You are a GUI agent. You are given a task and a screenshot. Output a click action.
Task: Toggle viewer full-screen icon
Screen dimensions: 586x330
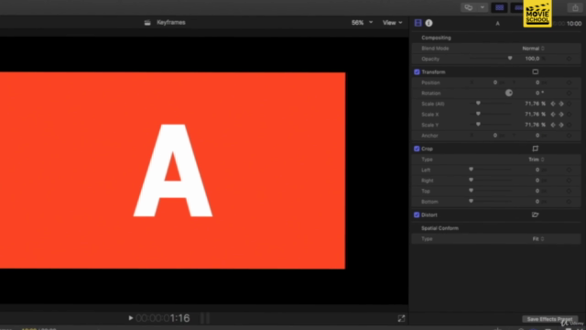(401, 318)
